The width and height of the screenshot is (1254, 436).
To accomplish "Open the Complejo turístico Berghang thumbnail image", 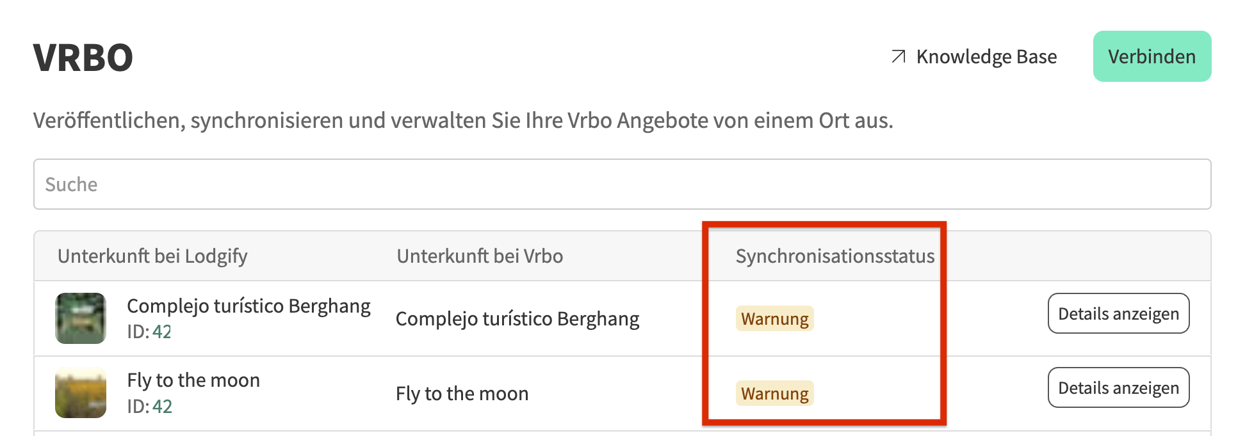I will point(81,318).
